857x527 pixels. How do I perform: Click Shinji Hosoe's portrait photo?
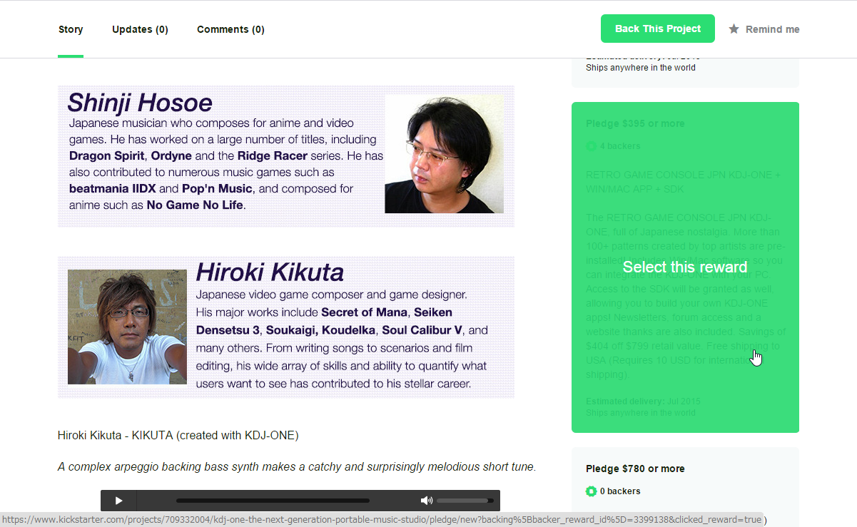[x=444, y=154]
